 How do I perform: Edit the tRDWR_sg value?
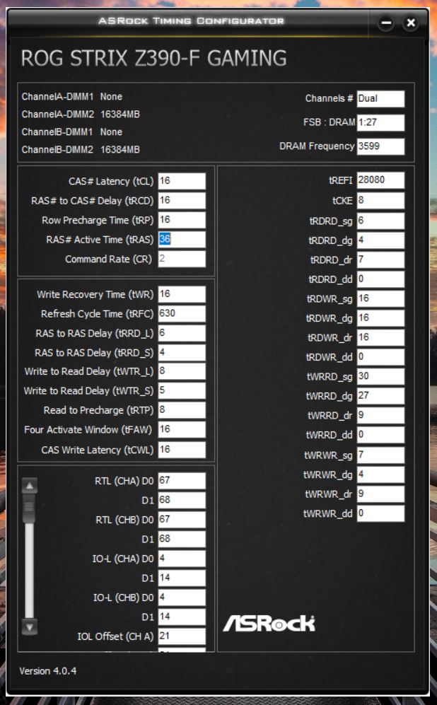click(381, 298)
